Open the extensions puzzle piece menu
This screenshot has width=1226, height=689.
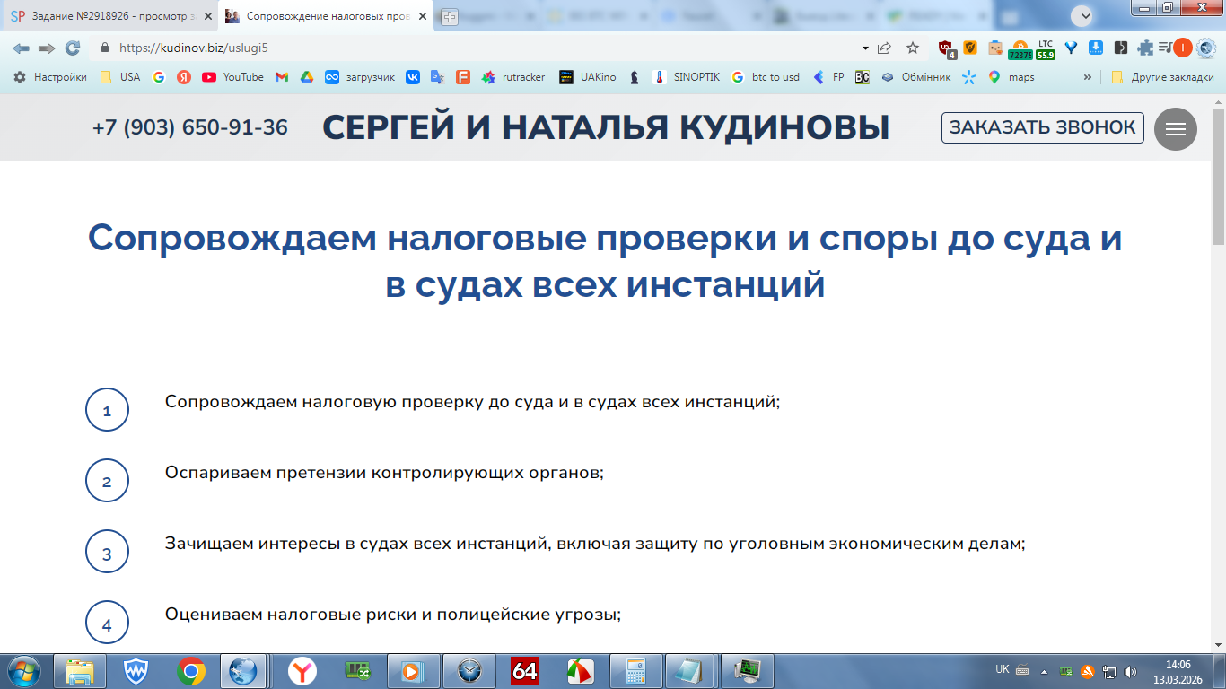[1145, 48]
